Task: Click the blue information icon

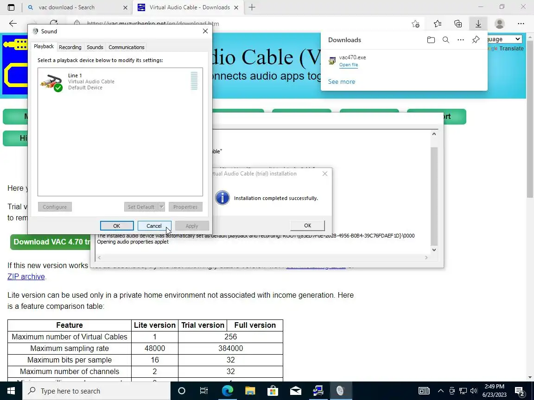Action: [x=222, y=198]
